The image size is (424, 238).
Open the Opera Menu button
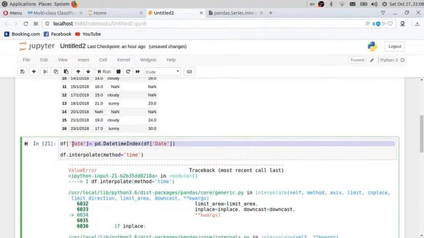[13, 13]
